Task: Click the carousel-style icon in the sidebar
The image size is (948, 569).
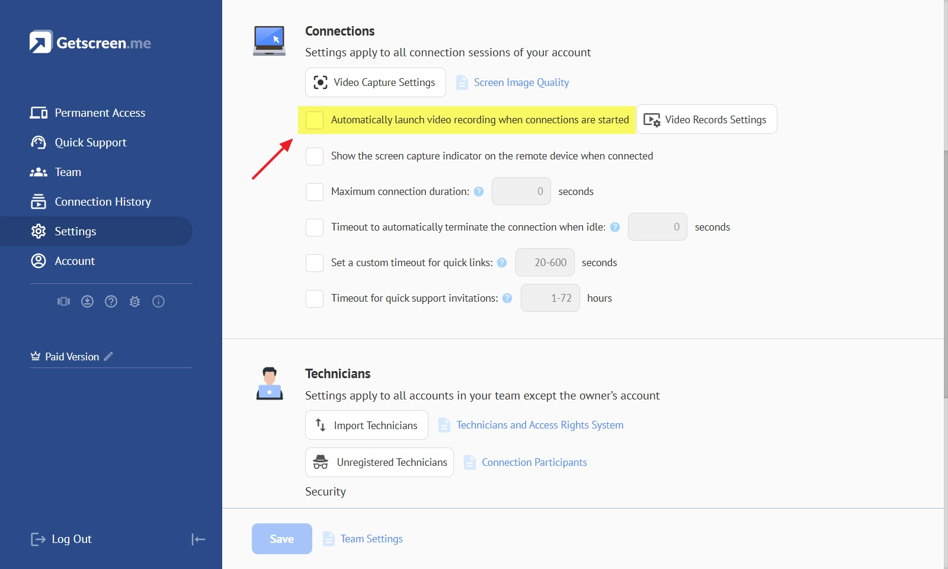Action: (x=63, y=302)
